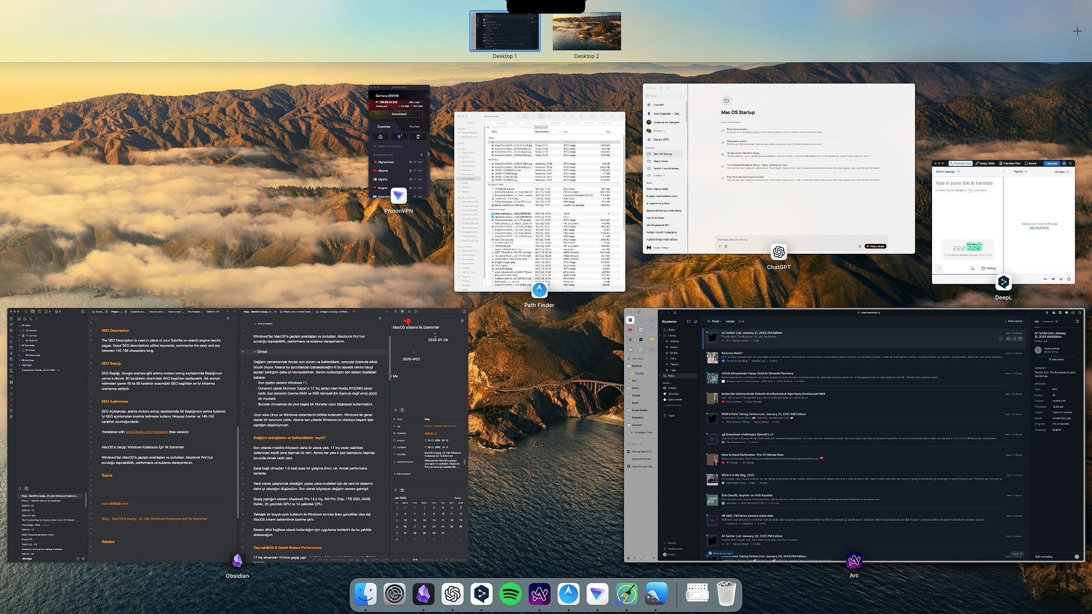Select the DeepL app badge icon
The image size is (1092, 614).
(x=1003, y=282)
